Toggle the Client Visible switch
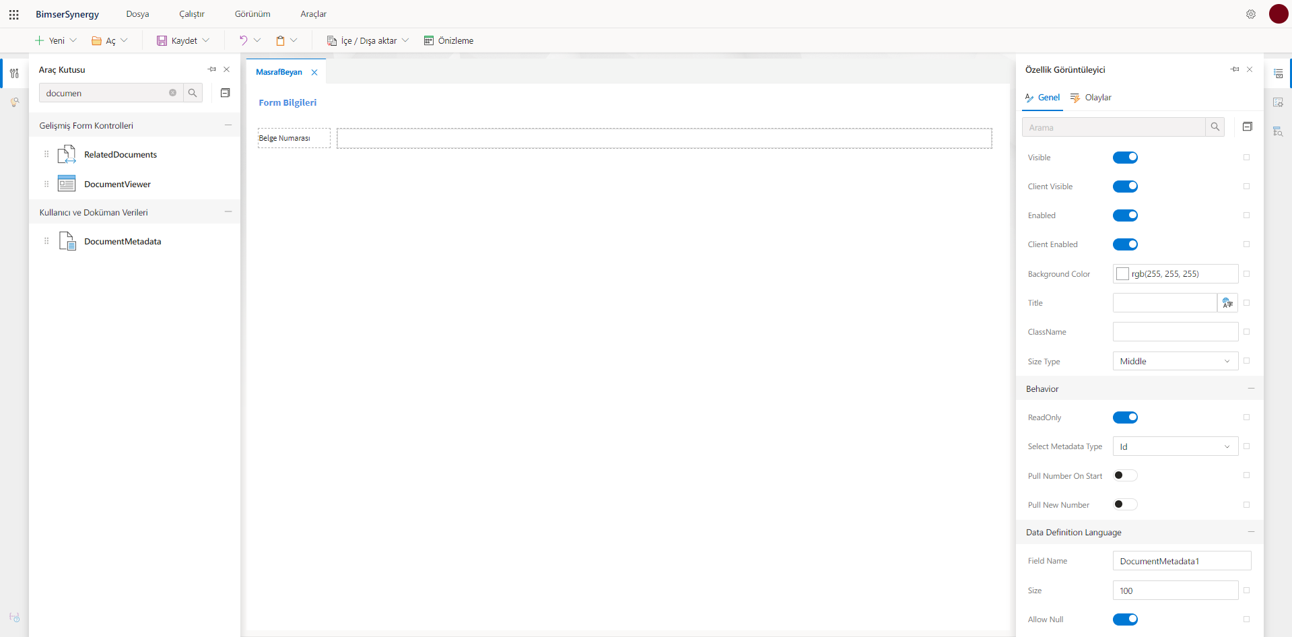 1125,187
